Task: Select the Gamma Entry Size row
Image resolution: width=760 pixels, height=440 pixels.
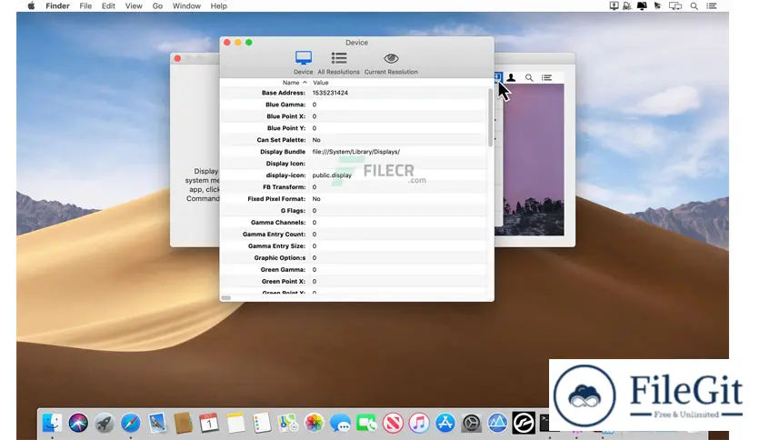Action: (354, 245)
